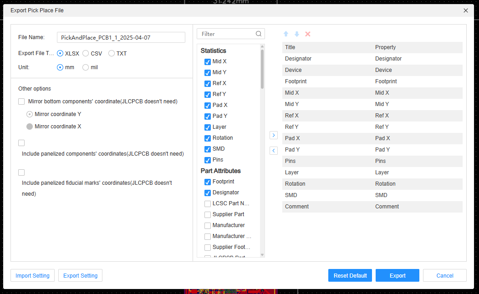
Task: Click the Export Setting button
Action: coord(80,275)
